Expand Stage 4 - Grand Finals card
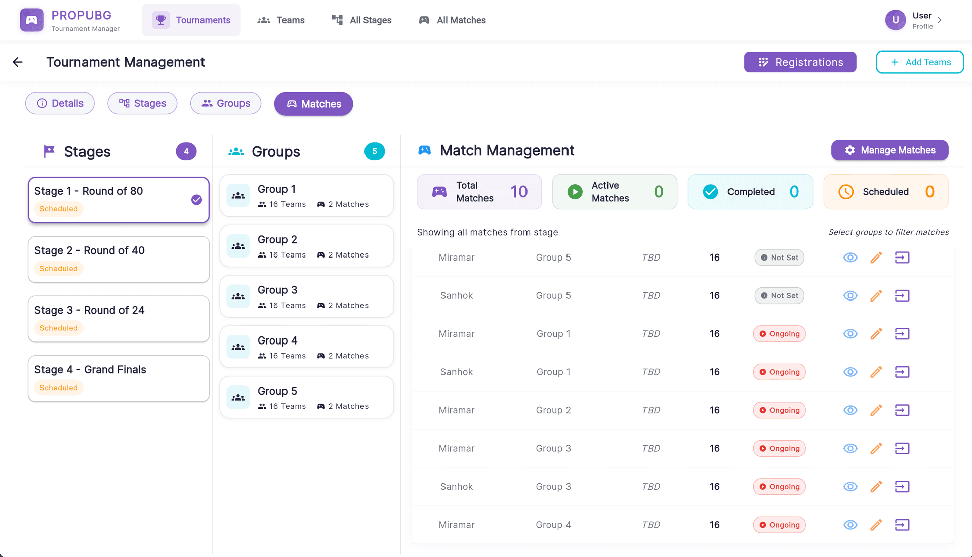Viewport: 972px width, 557px height. click(118, 378)
